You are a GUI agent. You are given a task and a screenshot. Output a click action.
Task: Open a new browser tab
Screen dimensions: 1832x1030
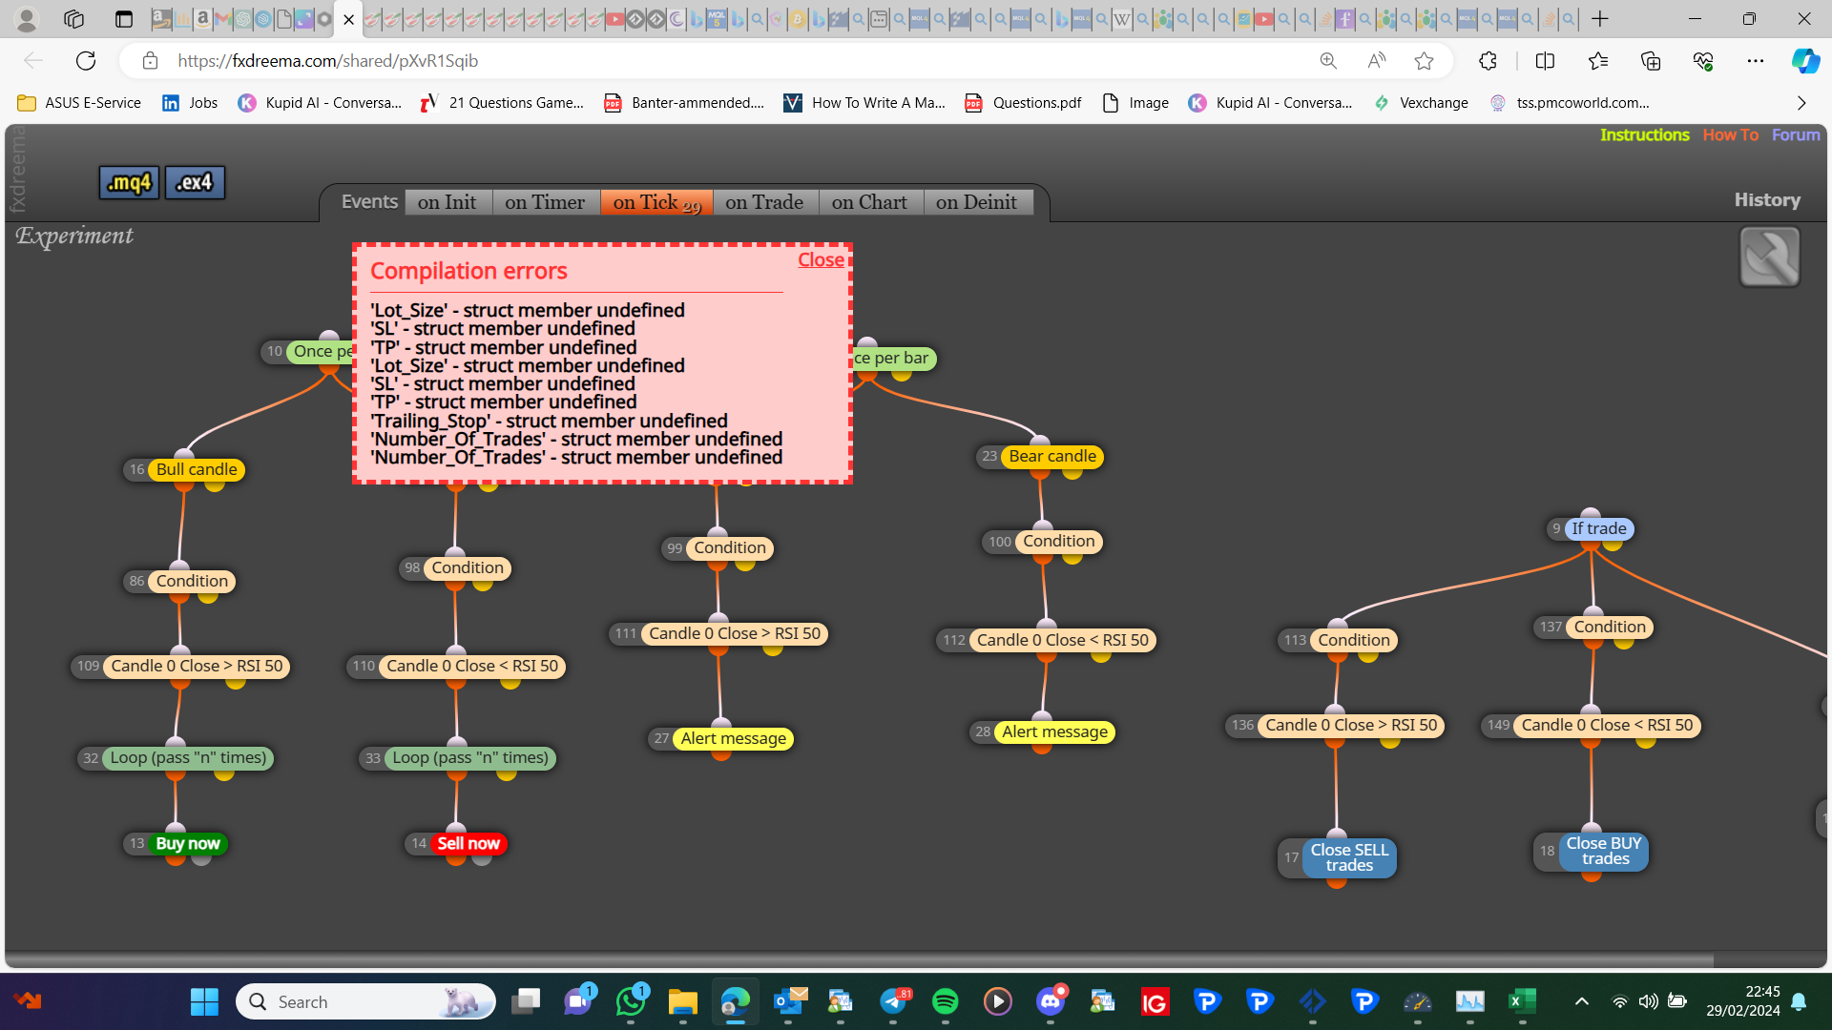pos(1600,19)
